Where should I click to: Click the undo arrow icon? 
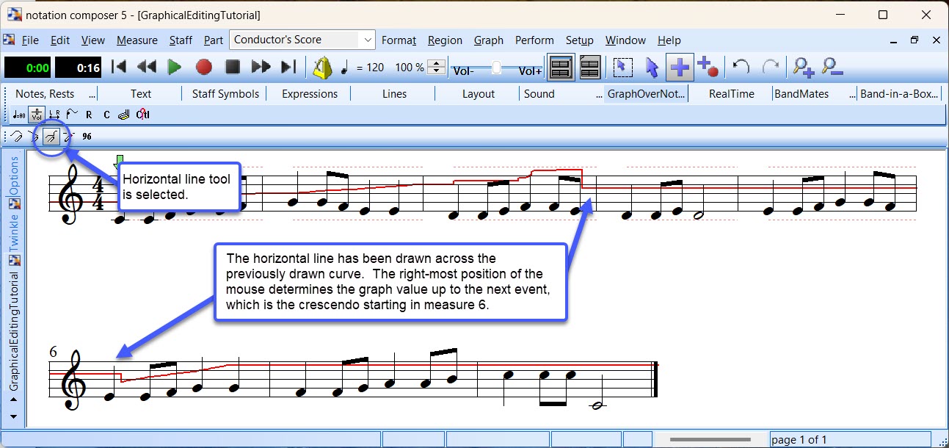click(741, 68)
